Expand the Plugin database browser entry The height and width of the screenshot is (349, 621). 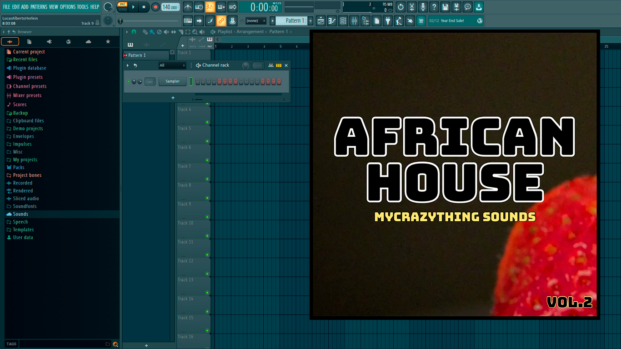pos(30,68)
